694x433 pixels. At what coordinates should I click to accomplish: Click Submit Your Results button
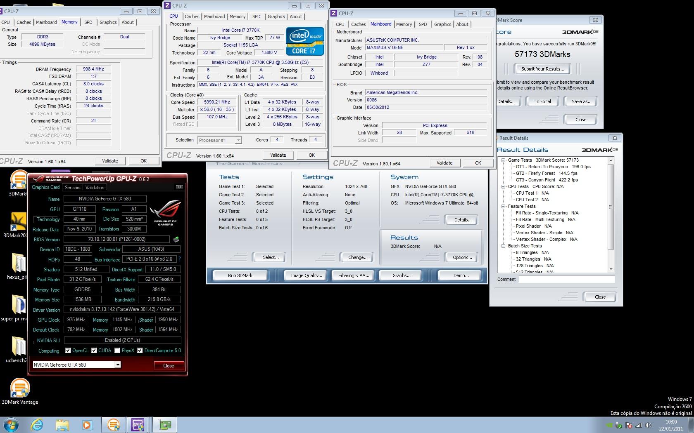point(542,69)
